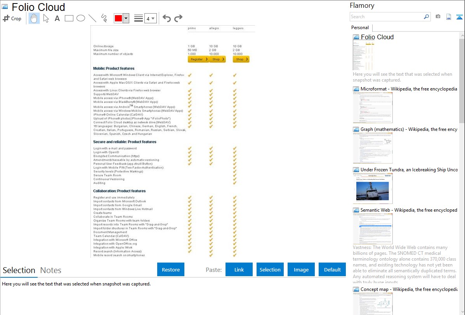Viewport: 465px width, 315px height.
Task: Click the Microformat entry page icon
Action: point(356,89)
